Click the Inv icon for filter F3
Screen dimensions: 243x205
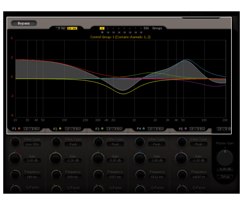click(120, 129)
